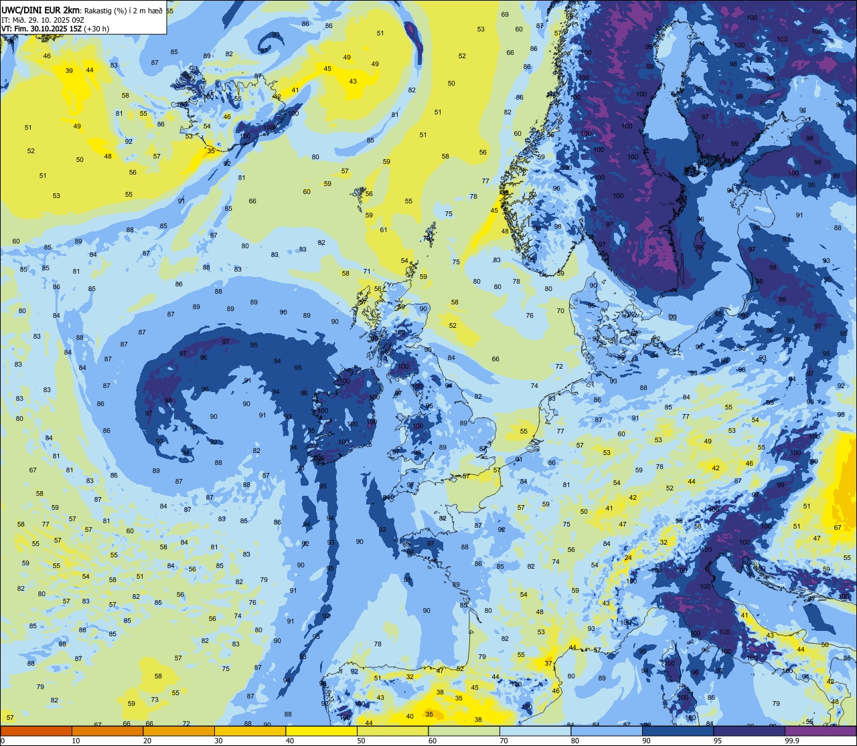The height and width of the screenshot is (746, 857).
Task: Click the legend label "10"
Action: (76, 741)
